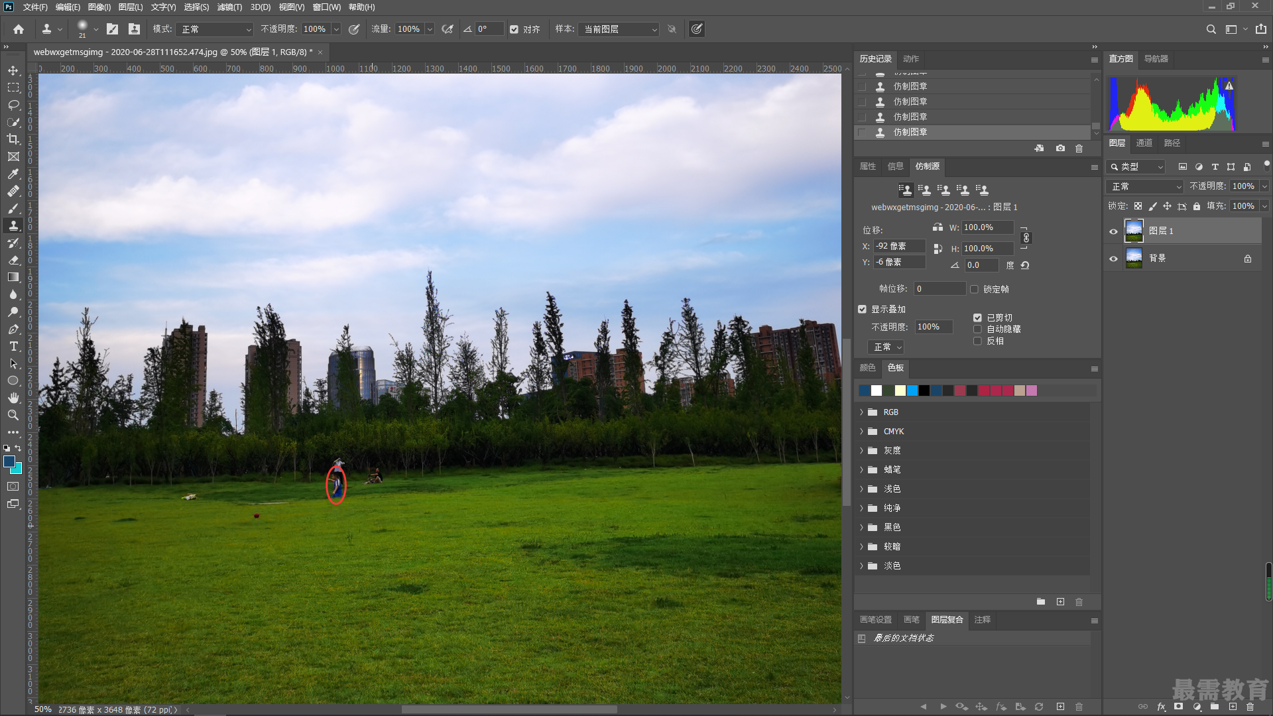Select the Clone Stamp tool in toolbar

(x=13, y=225)
